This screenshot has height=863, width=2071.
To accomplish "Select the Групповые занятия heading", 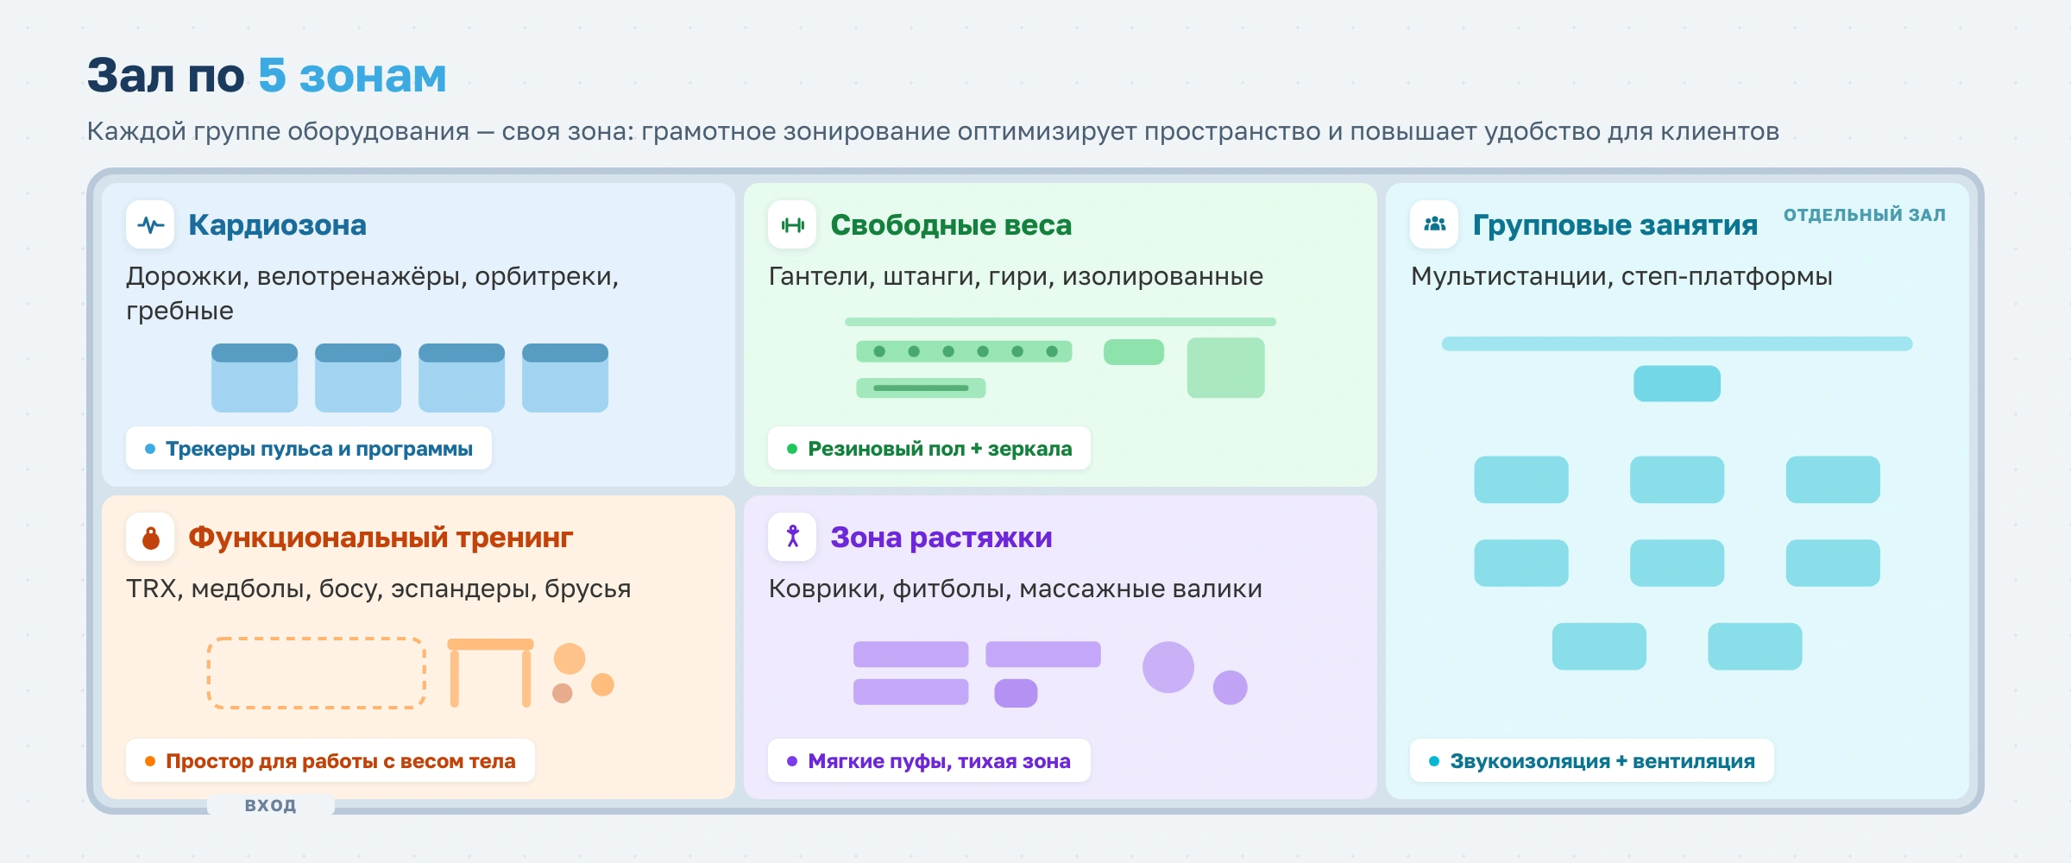I will click(1615, 225).
